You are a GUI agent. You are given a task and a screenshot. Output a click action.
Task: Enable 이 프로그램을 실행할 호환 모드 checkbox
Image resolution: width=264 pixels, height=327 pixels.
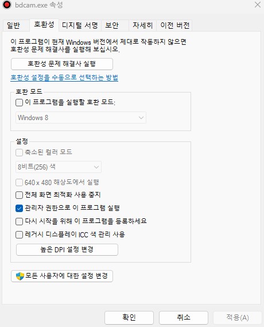[x=19, y=103]
